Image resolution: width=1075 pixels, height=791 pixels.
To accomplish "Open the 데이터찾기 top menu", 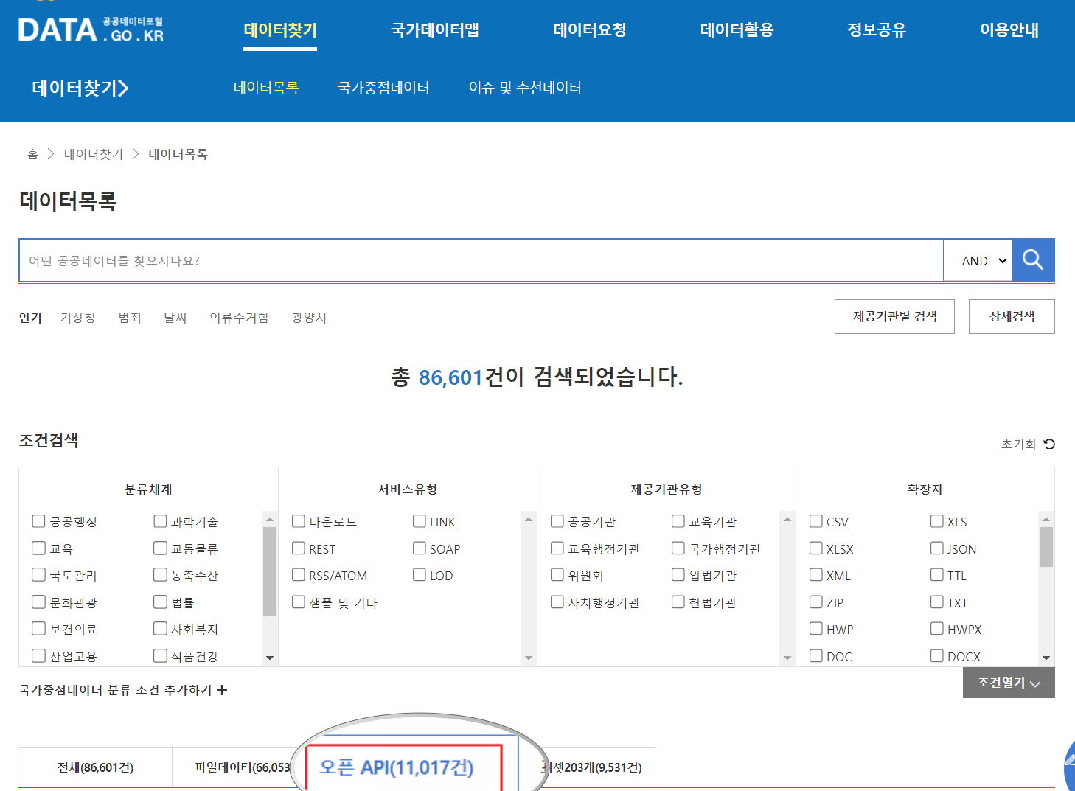I will point(280,30).
